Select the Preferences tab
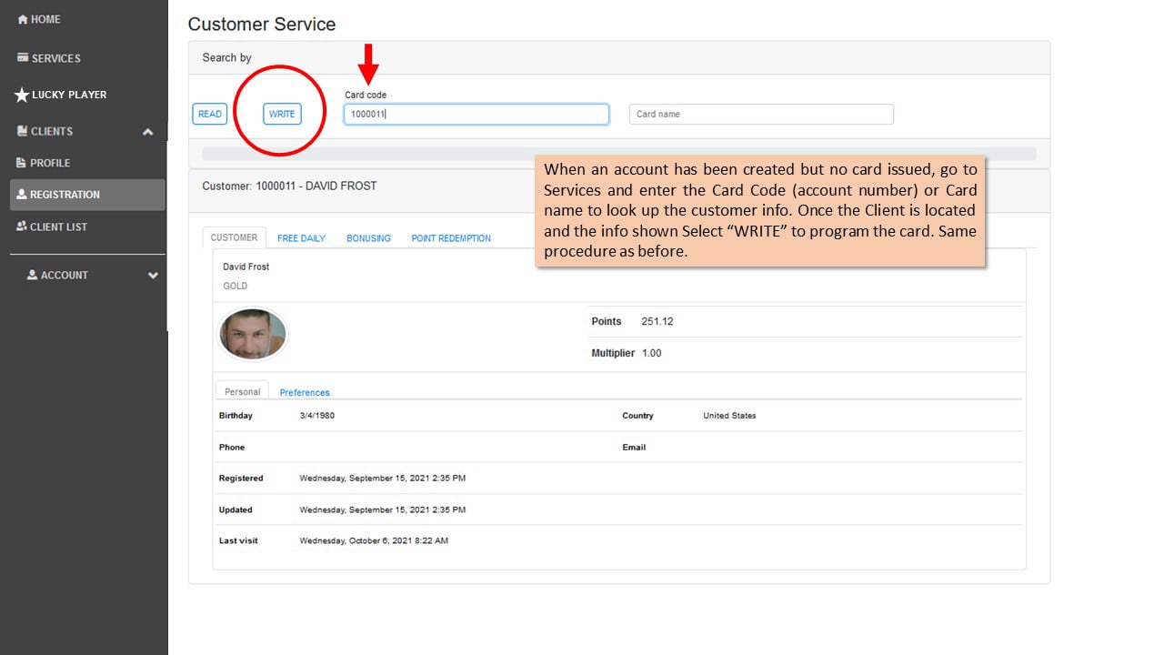The image size is (1164, 655). click(305, 393)
